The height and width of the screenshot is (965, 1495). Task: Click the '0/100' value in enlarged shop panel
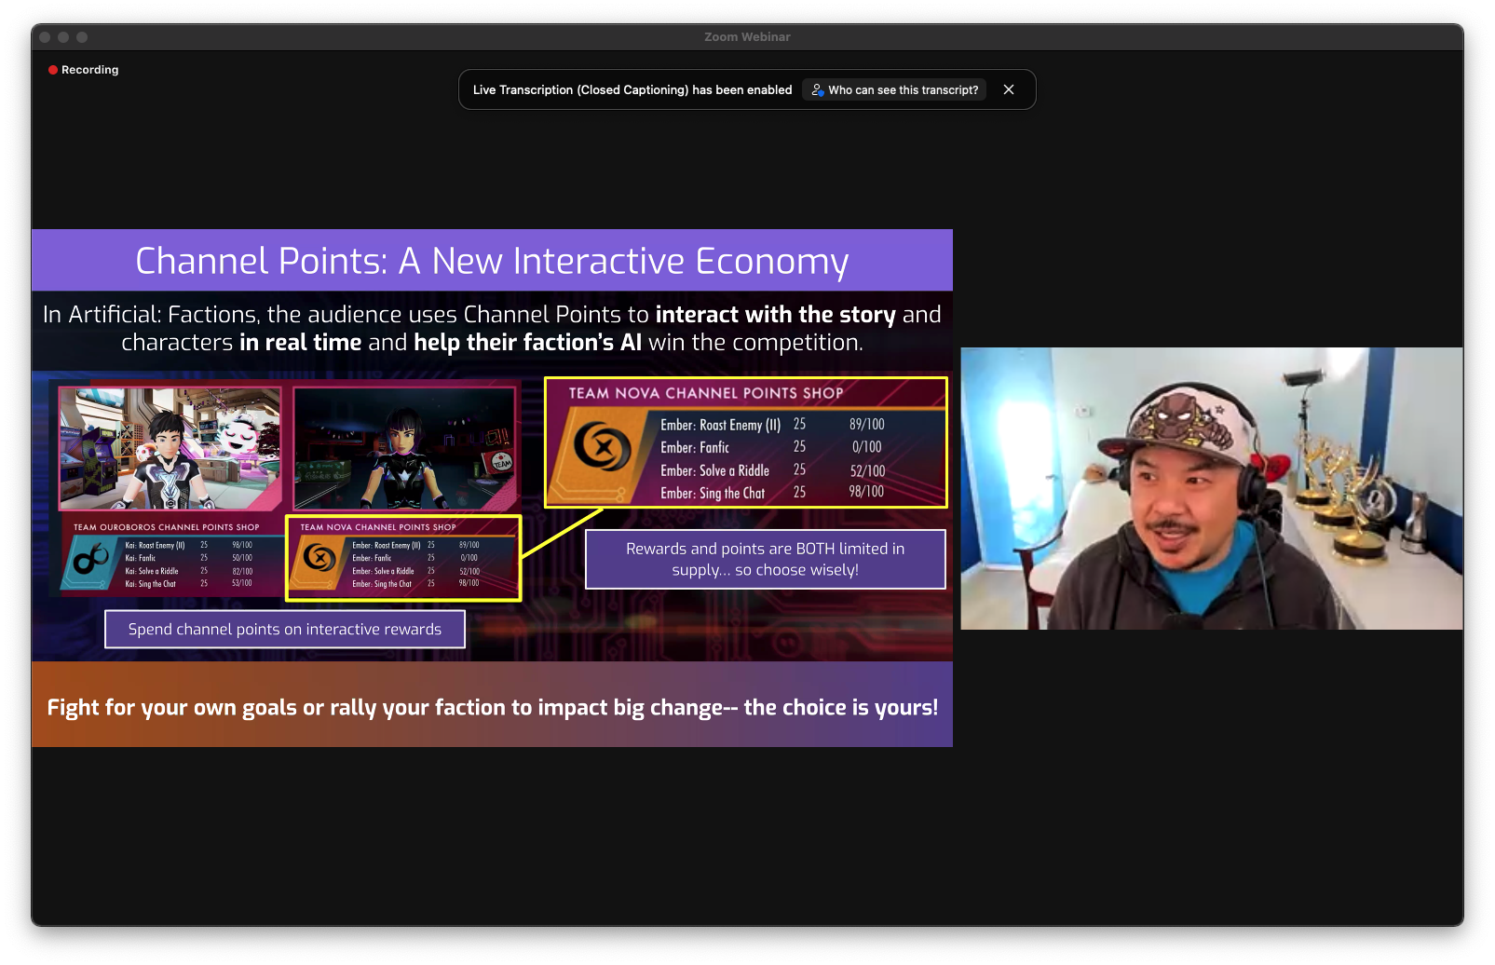click(x=867, y=447)
